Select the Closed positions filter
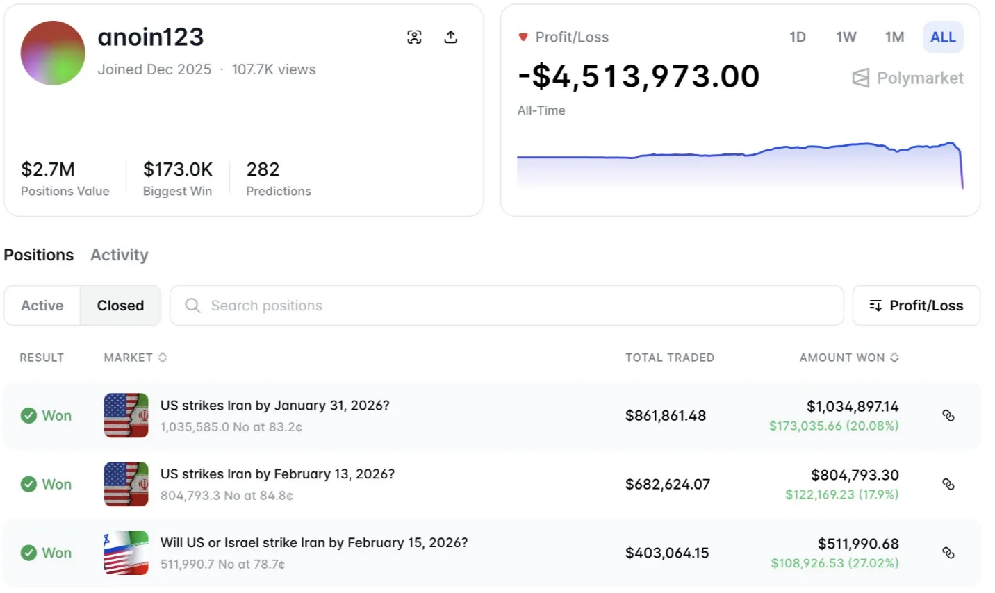 120,306
